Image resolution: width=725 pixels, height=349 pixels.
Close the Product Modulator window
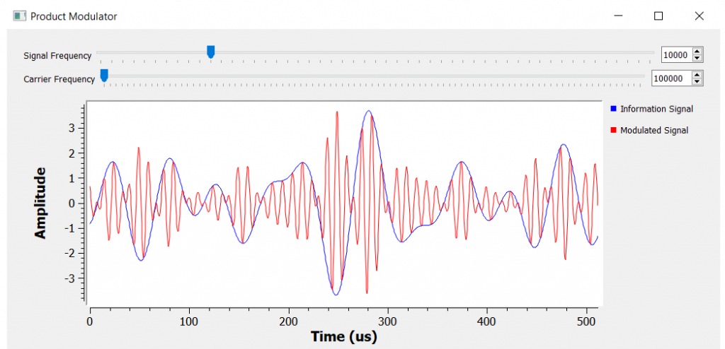click(699, 16)
